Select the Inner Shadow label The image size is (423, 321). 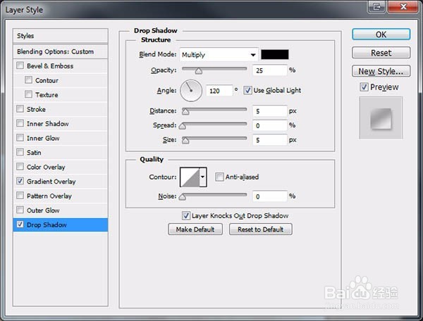[x=48, y=124]
